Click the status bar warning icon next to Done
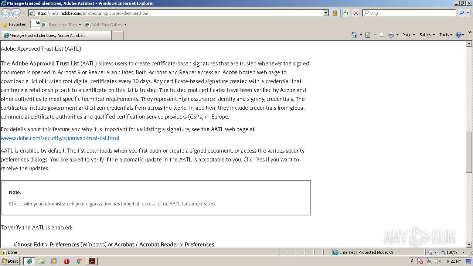Screen dimensions: 473x266 [x=4, y=252]
